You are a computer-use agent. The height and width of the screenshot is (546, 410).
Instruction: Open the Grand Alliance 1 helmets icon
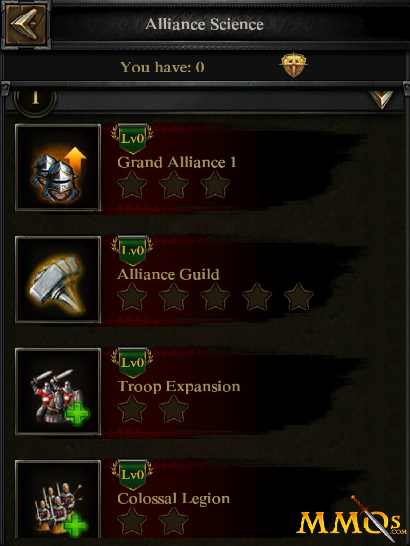pos(58,168)
